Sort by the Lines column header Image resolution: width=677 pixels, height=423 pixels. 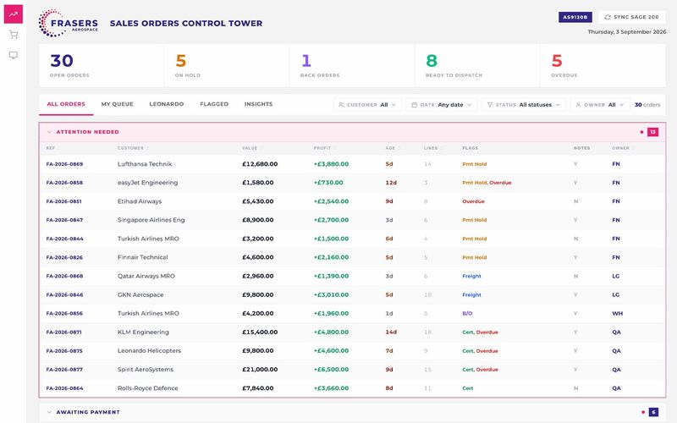432,148
